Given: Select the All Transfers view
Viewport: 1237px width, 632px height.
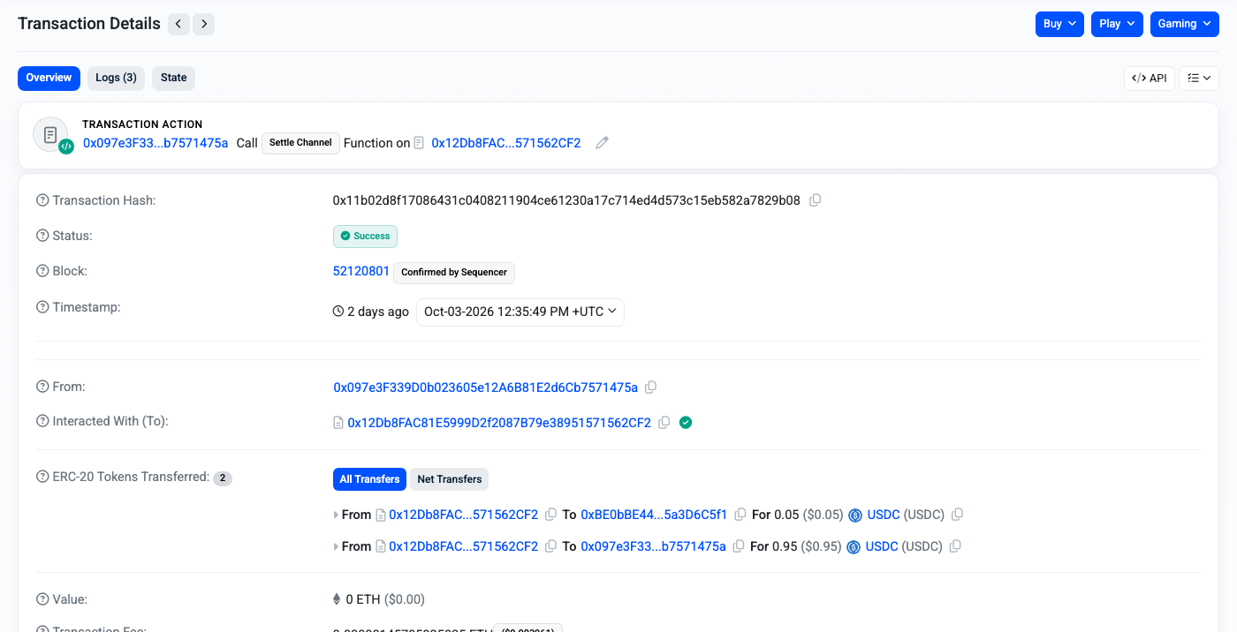Looking at the screenshot, I should [369, 479].
